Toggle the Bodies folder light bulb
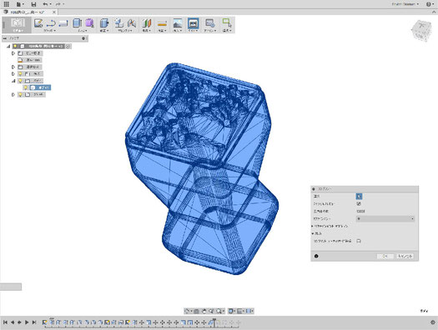Image resolution: width=438 pixels, height=330 pixels. [x=20, y=81]
